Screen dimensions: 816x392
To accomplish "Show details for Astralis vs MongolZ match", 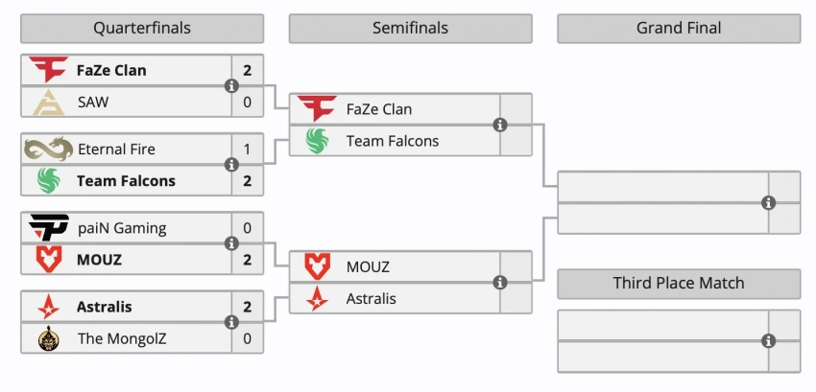I will coord(231,322).
